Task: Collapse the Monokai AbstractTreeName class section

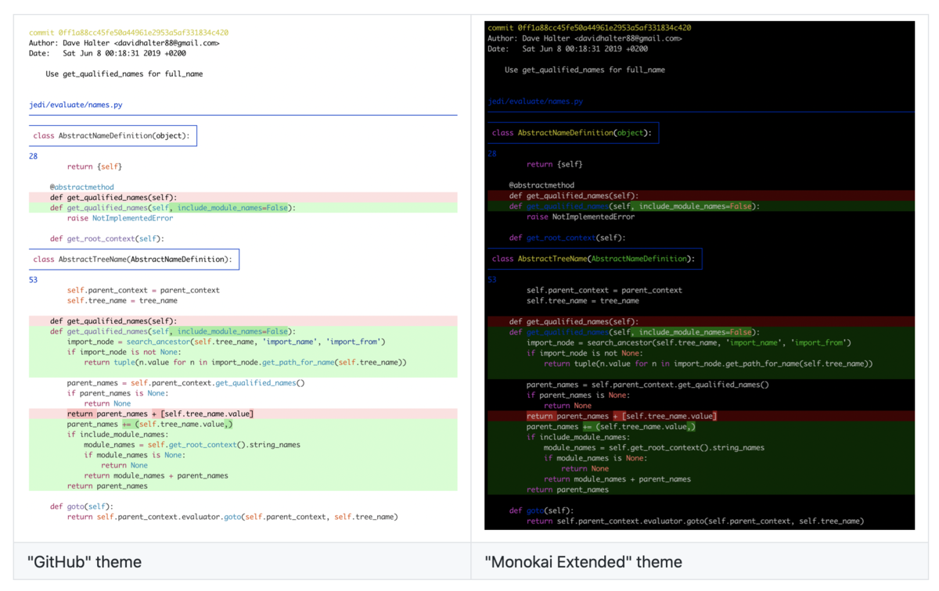Action: [x=593, y=259]
